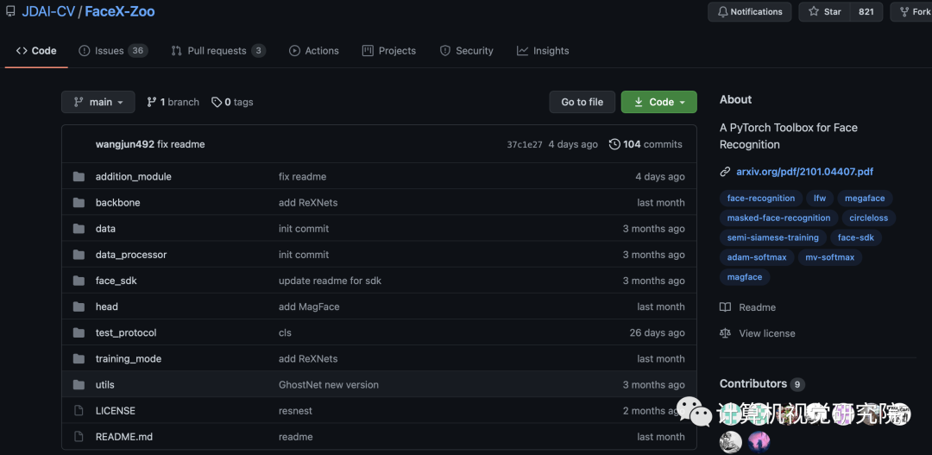The image size is (932, 455).
Task: Open the addition_module folder
Action: 133,177
